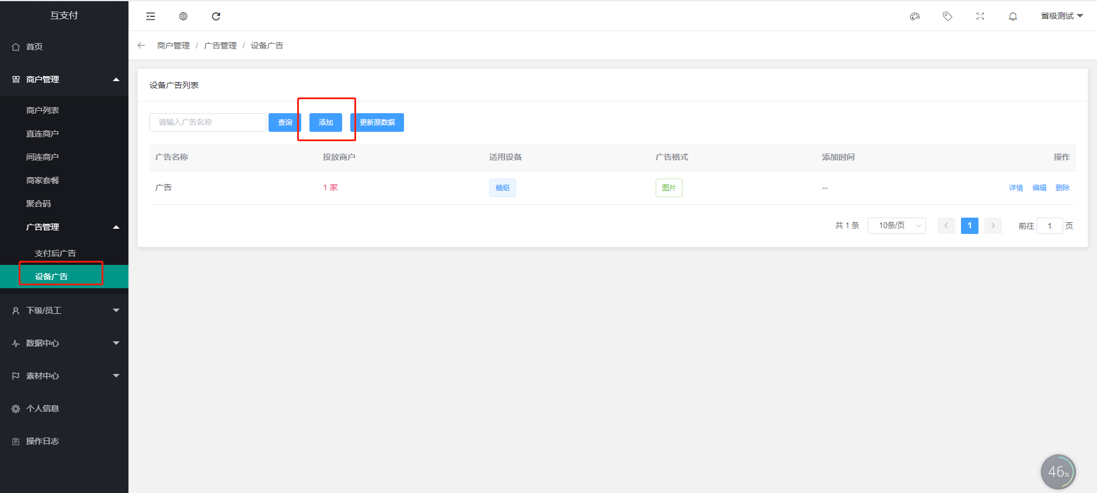The width and height of the screenshot is (1097, 493).
Task: Open the notifications bell
Action: [1013, 16]
